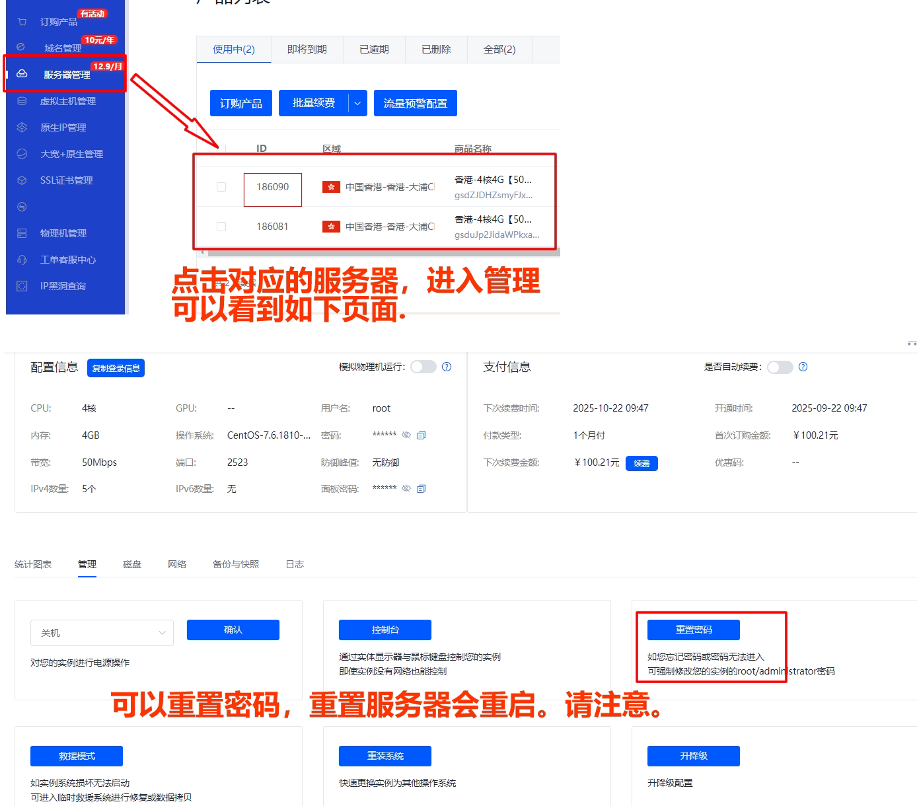Click help icon beside 模拟物理机运行

coord(447,367)
